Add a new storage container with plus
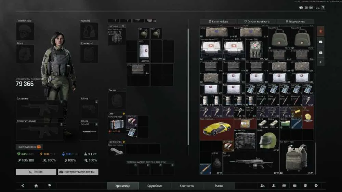This screenshot has width=342, height=192. click(x=321, y=62)
